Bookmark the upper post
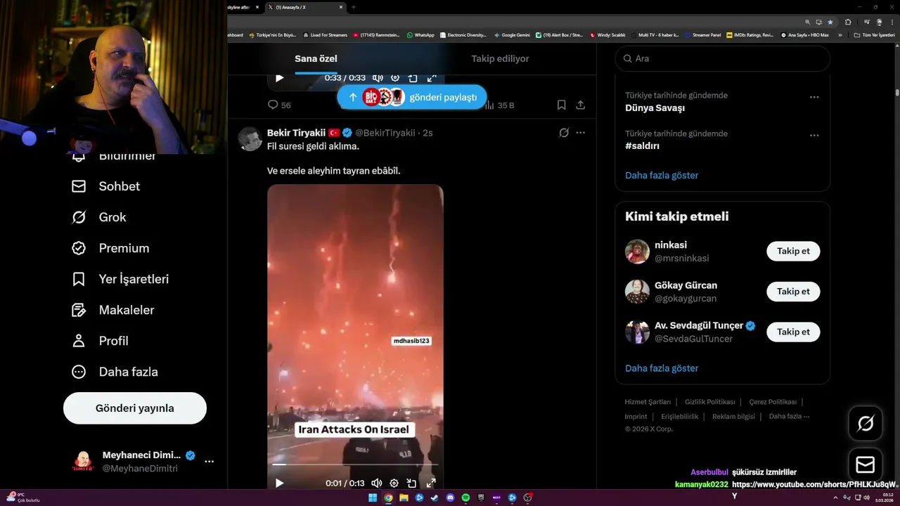Viewport: 900px width, 506px height. (x=561, y=105)
